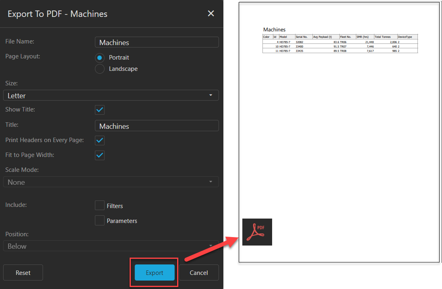The height and width of the screenshot is (289, 442).
Task: Click serial number 33400 in preview
Action: (x=299, y=47)
